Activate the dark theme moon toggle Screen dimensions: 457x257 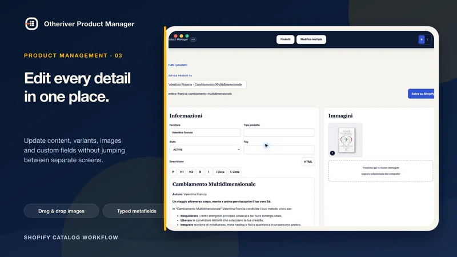(427, 39)
